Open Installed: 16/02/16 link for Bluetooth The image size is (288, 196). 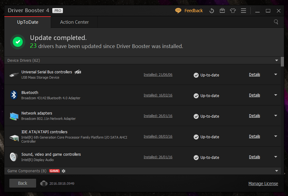point(158,95)
